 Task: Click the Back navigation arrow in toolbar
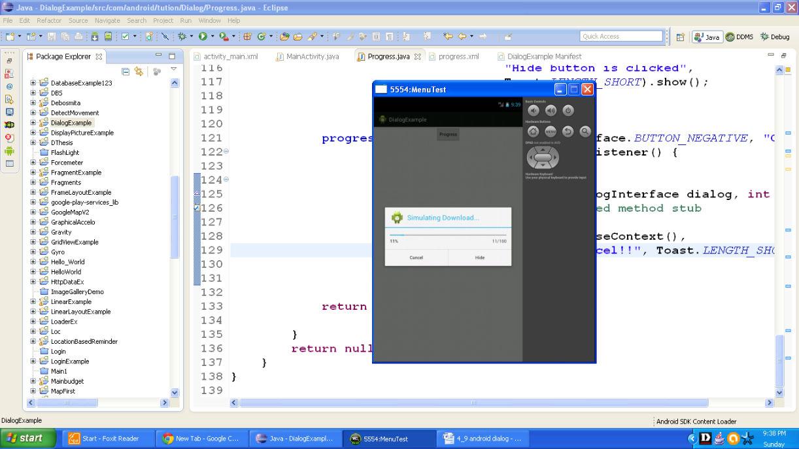[462, 37]
